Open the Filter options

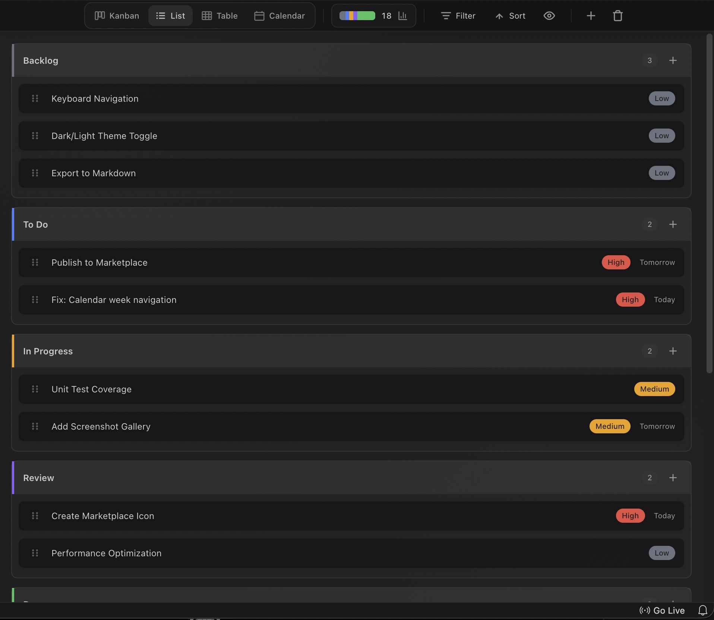tap(457, 16)
